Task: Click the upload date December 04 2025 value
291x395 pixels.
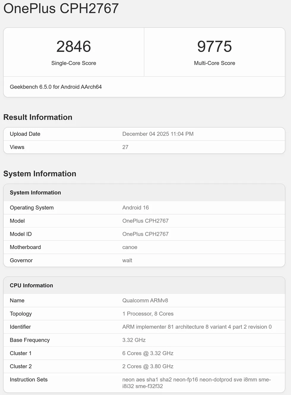Action: 158,134
